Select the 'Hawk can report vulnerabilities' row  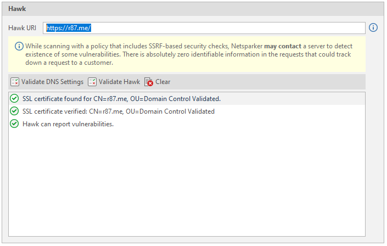[68, 124]
